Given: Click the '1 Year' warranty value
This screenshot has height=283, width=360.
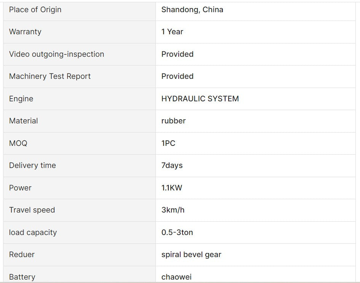Looking at the screenshot, I should (x=172, y=32).
